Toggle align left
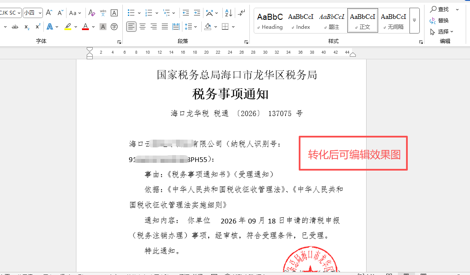This screenshot has width=470, height=275. point(131,27)
